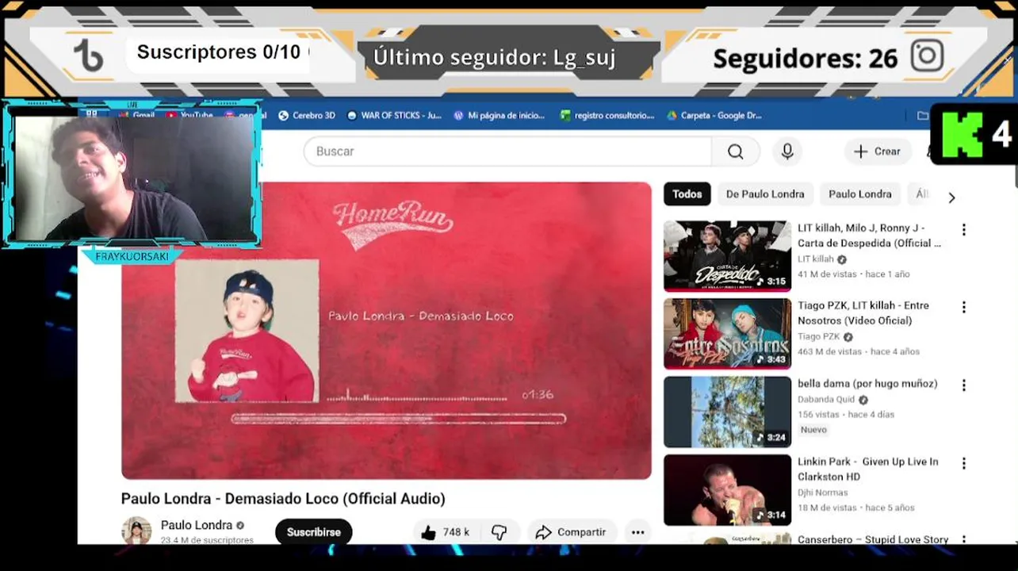Screen dimensions: 1018x571
Task: Select the Todos filter chip
Action: tap(687, 194)
